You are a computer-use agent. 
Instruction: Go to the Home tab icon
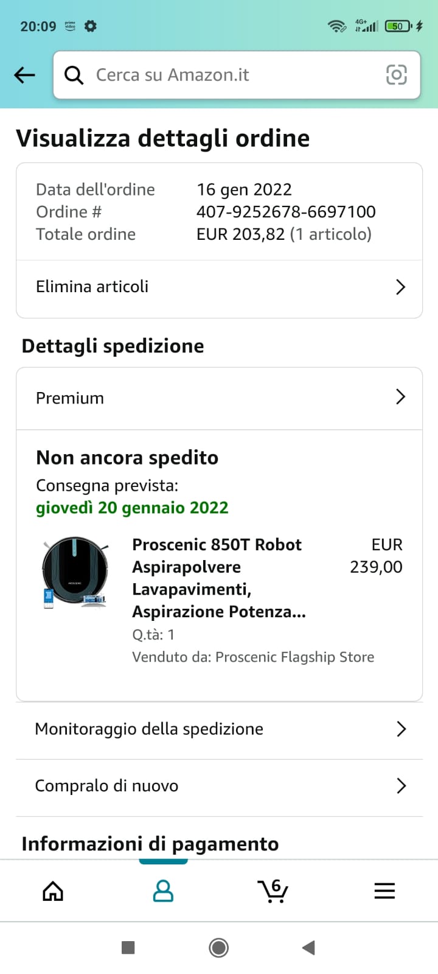[x=53, y=891]
